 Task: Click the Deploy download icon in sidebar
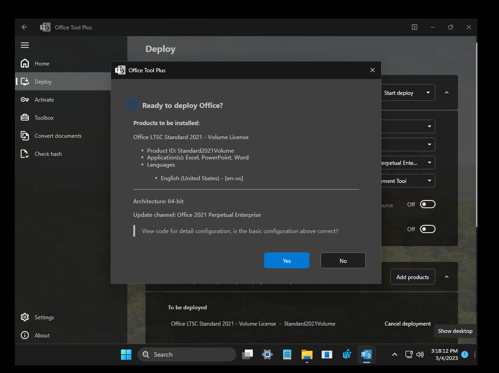coord(25,82)
